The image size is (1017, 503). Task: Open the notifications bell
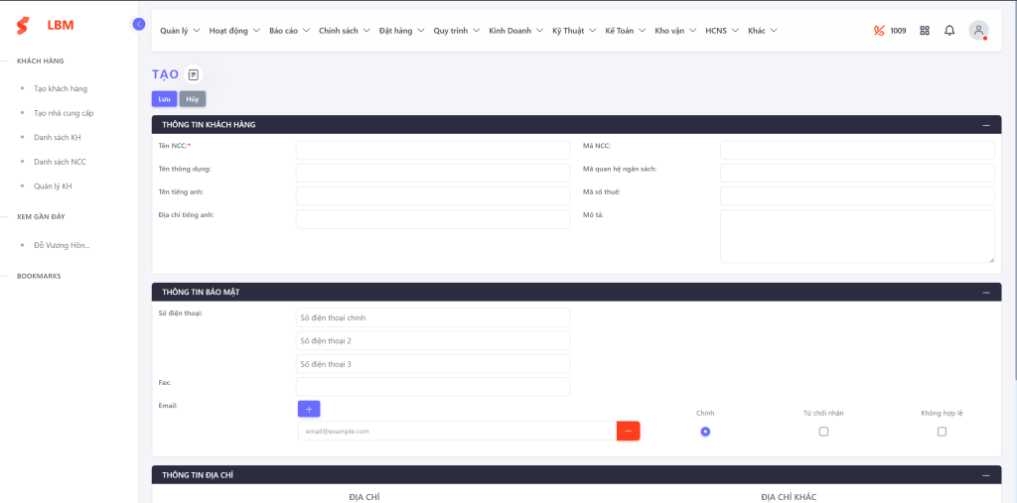click(x=949, y=31)
